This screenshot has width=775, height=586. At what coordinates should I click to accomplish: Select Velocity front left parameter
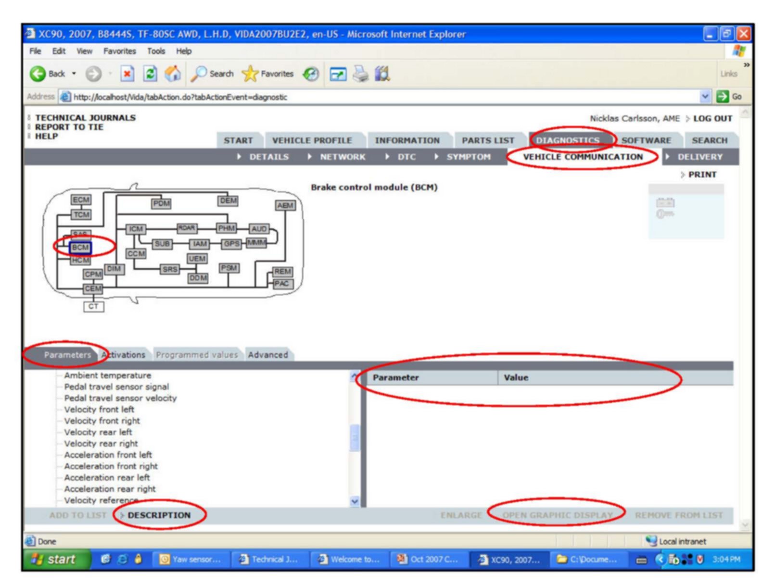point(99,410)
